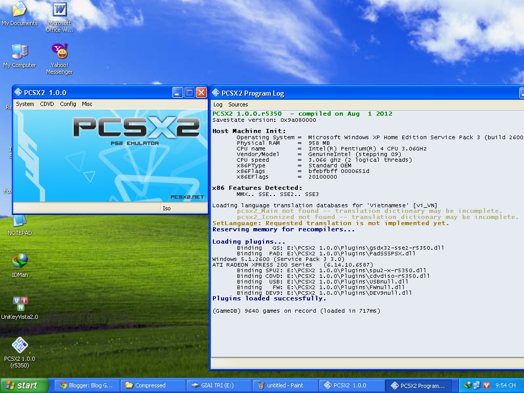
Task: Click the Binding SPU2 spu2-x-r5350.dll line
Action: pyautogui.click(x=331, y=270)
